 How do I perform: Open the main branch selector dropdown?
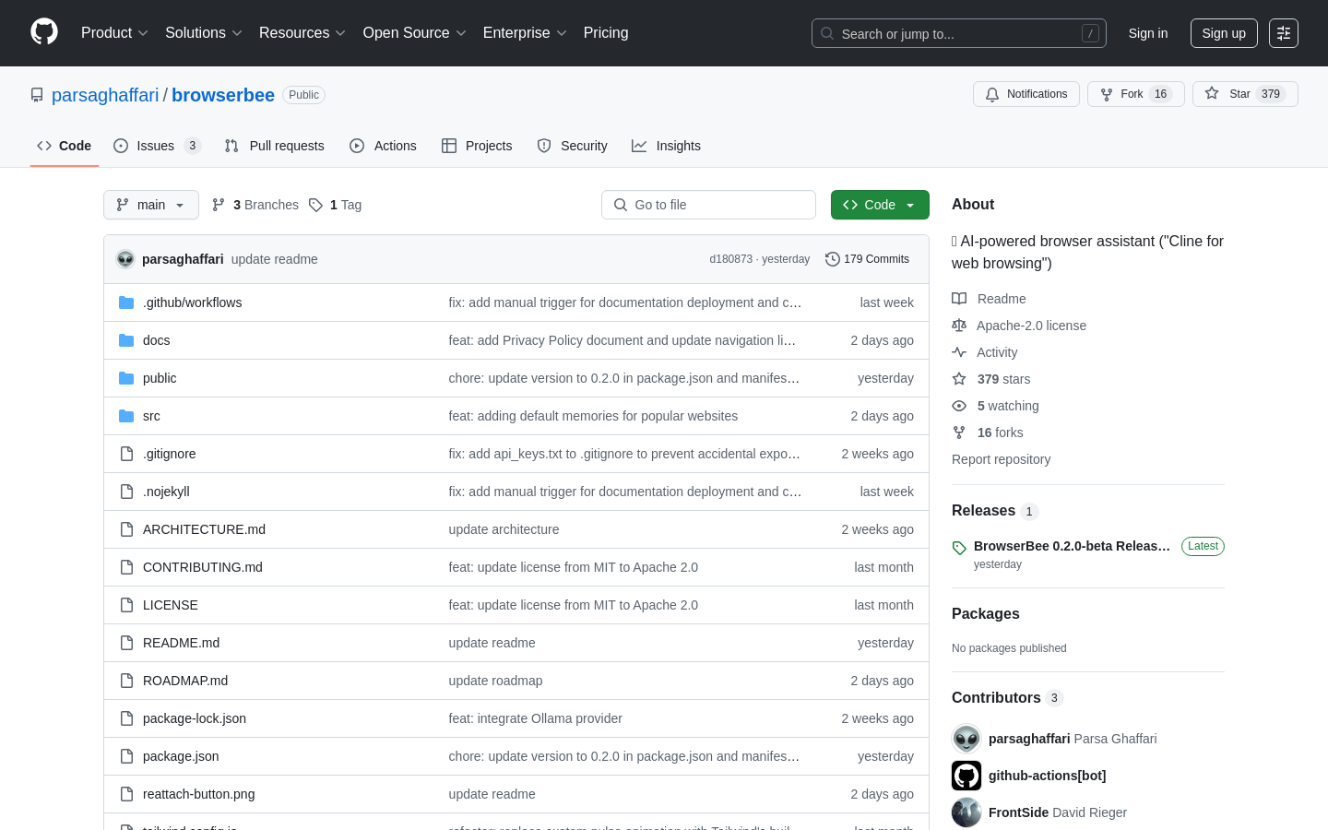[x=151, y=205]
